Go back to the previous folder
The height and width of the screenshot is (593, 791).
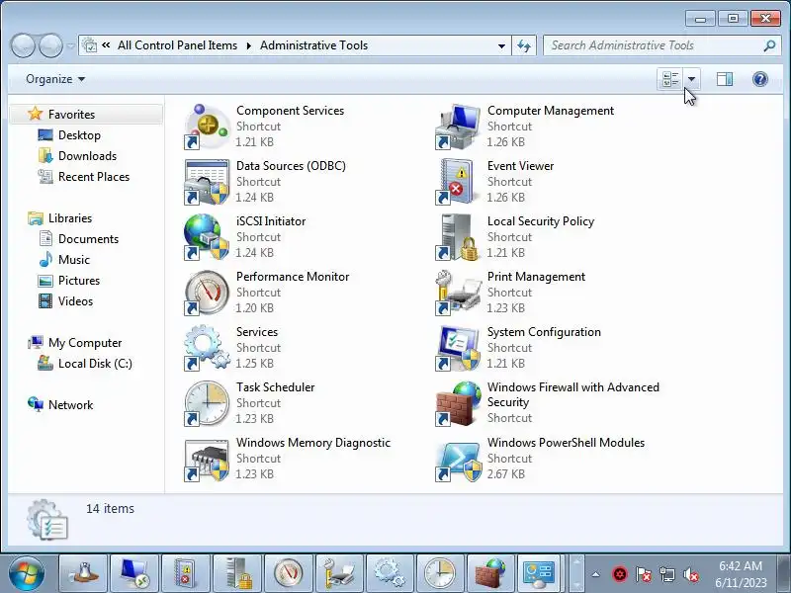[23, 45]
